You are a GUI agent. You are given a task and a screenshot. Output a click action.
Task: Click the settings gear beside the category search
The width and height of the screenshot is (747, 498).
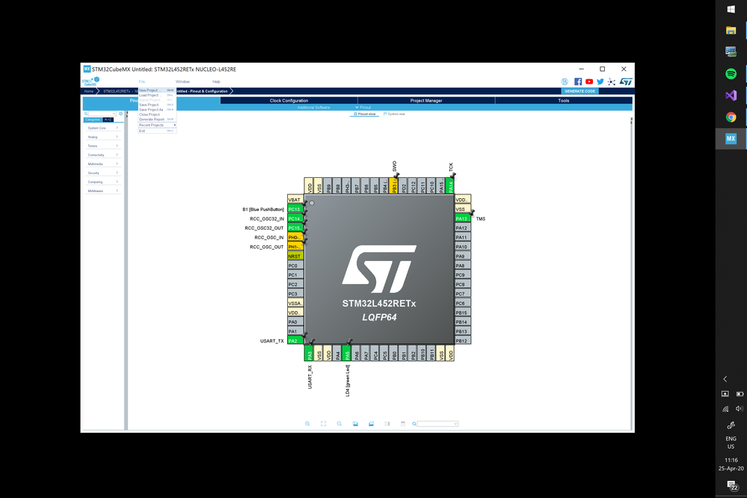(121, 114)
